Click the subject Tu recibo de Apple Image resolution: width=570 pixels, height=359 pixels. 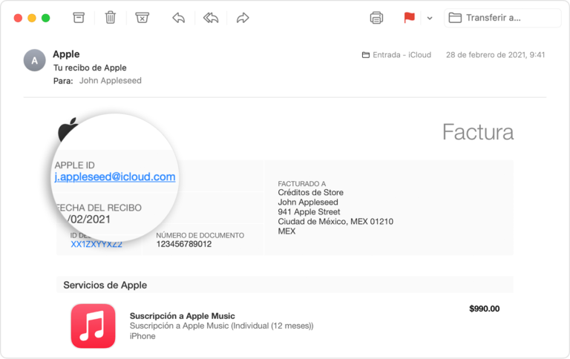pos(90,68)
